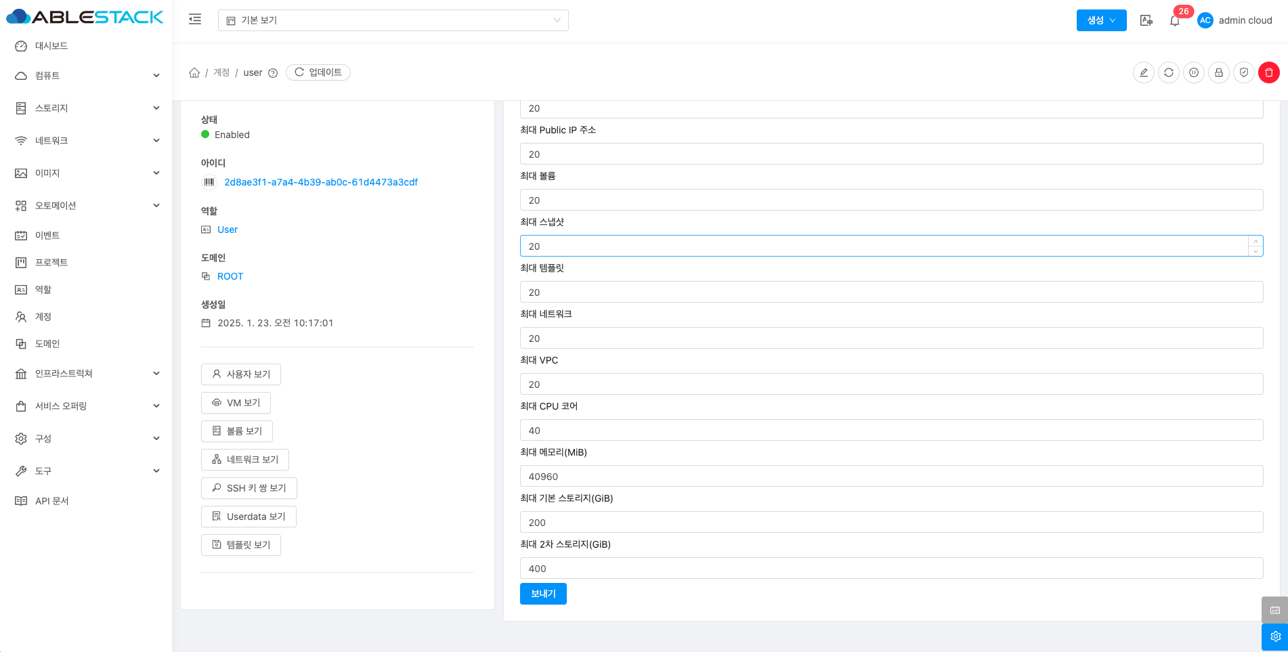Viewport: 1288px width, 652px height.
Task: Increase 최대 스냅샷 value with up arrow
Action: (1255, 241)
